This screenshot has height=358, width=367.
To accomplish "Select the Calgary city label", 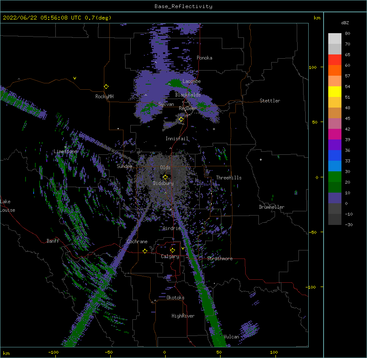I will [170, 256].
